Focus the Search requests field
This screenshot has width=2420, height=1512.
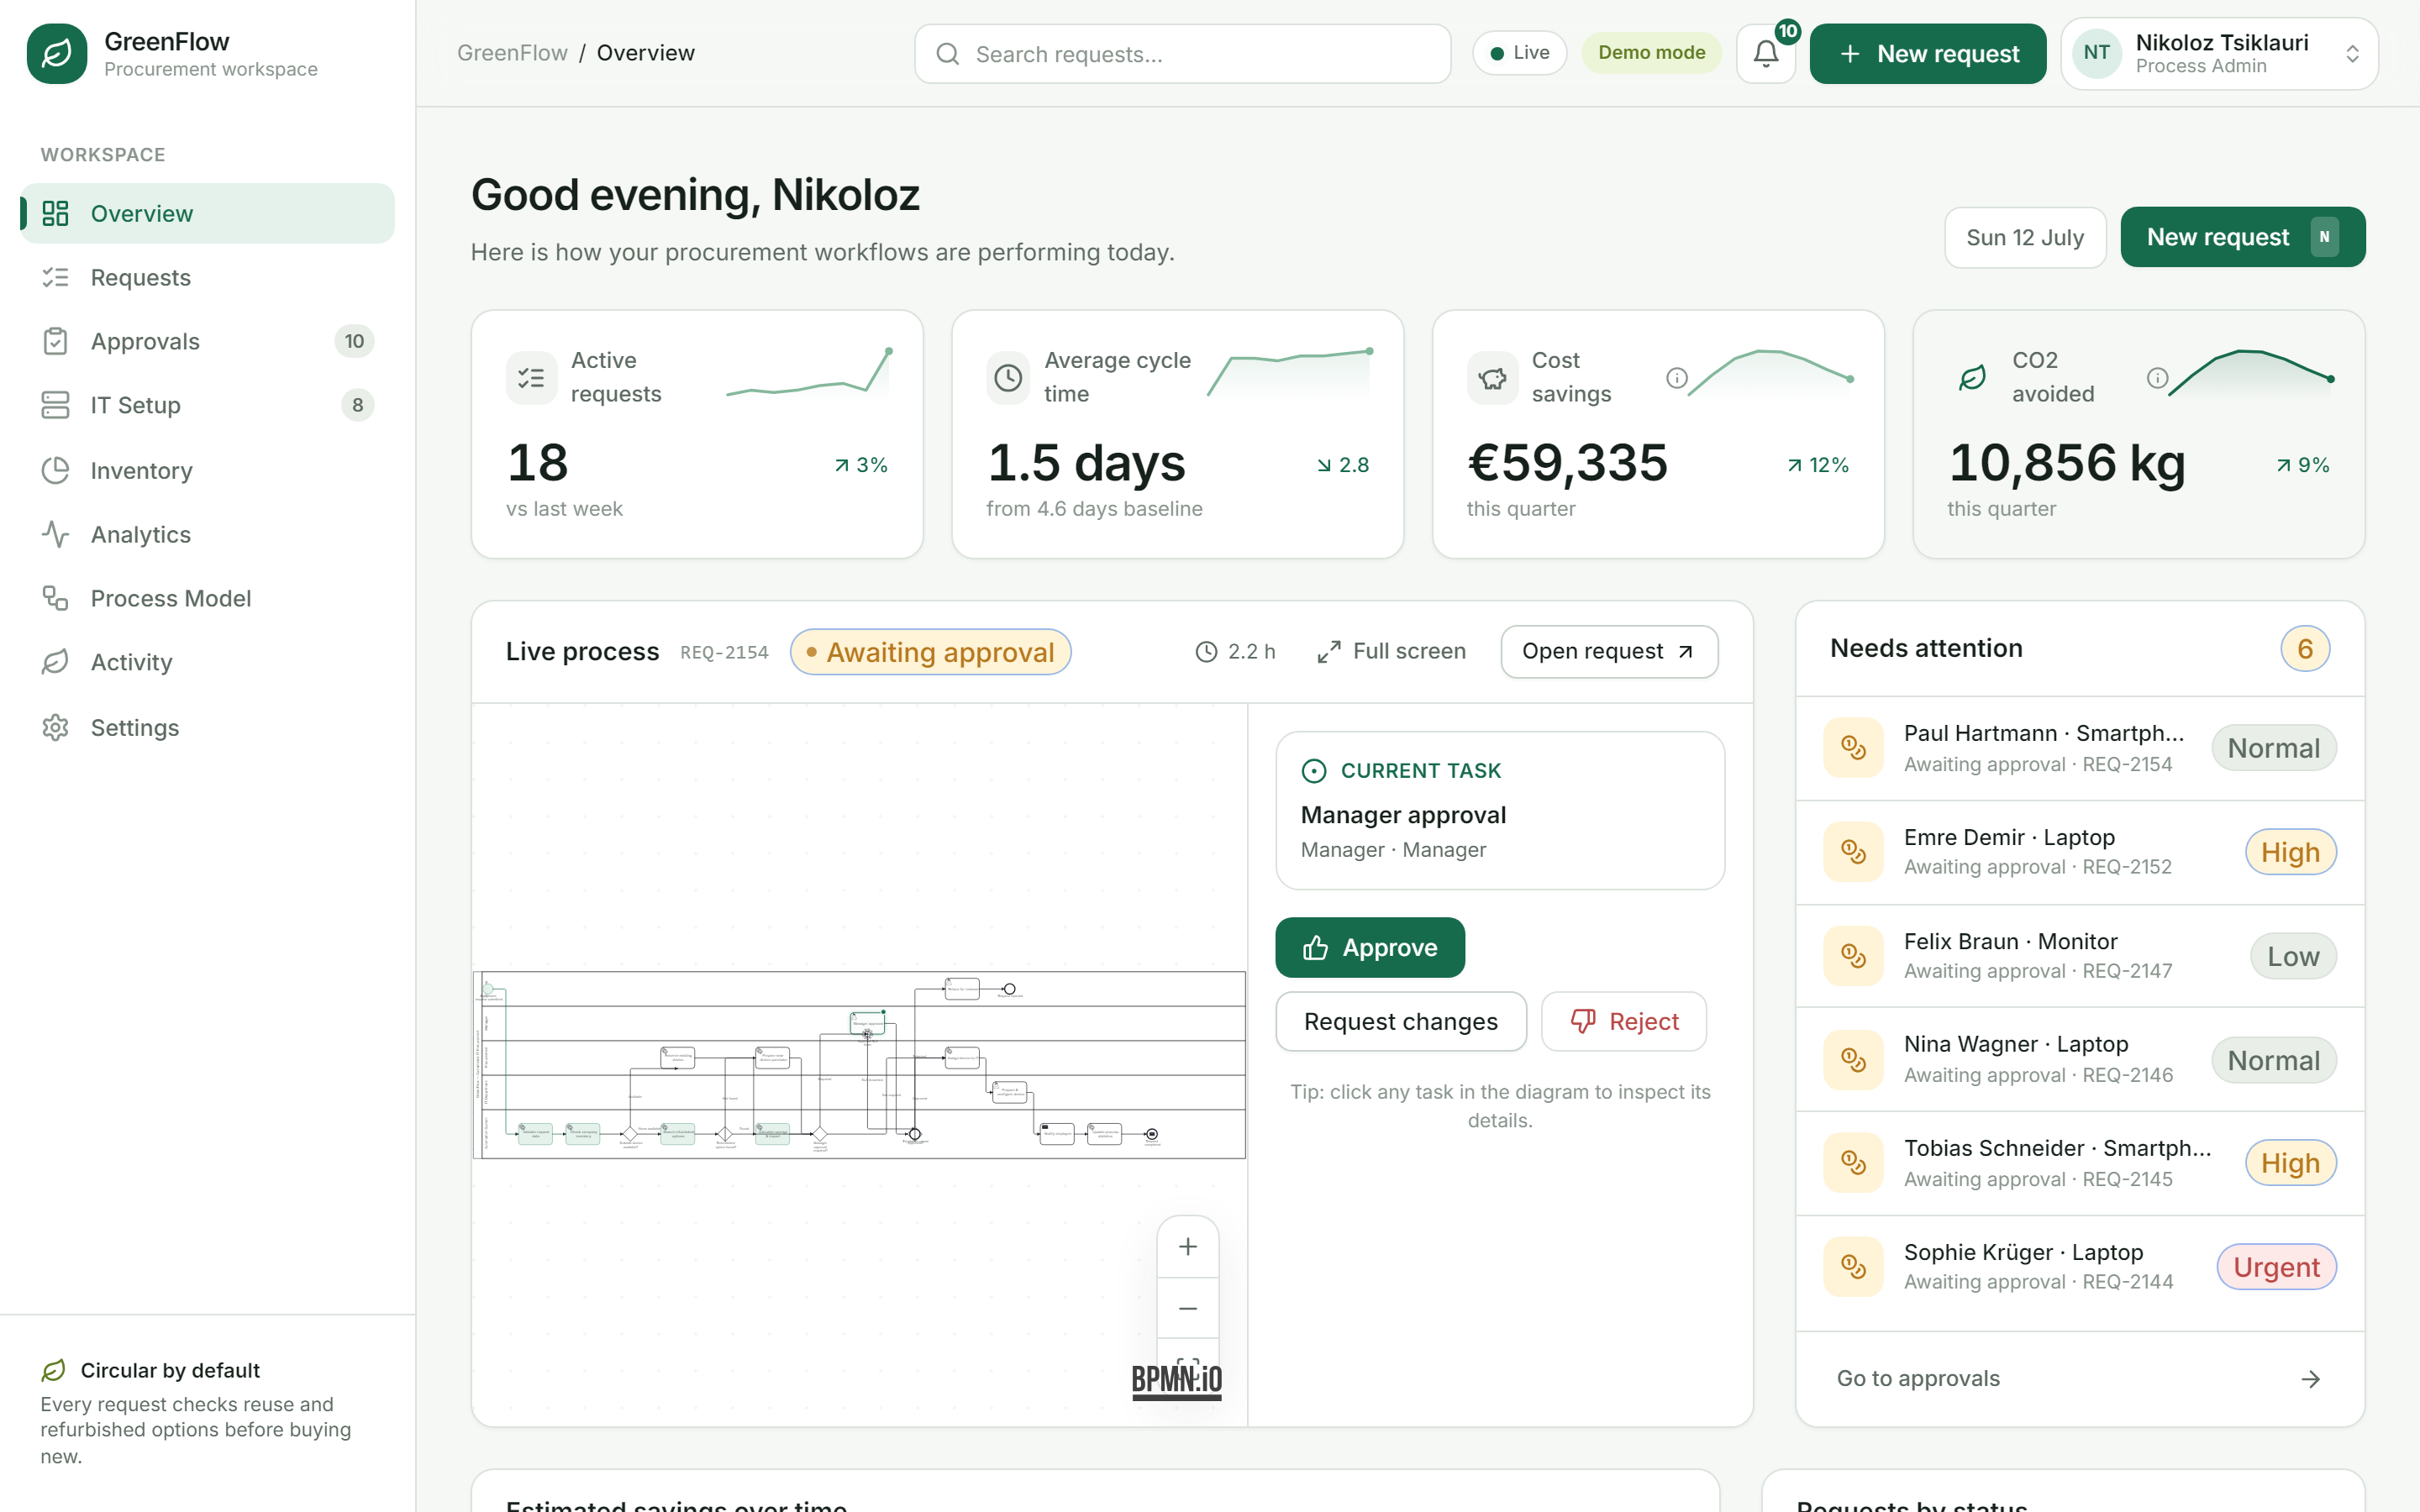click(1182, 54)
